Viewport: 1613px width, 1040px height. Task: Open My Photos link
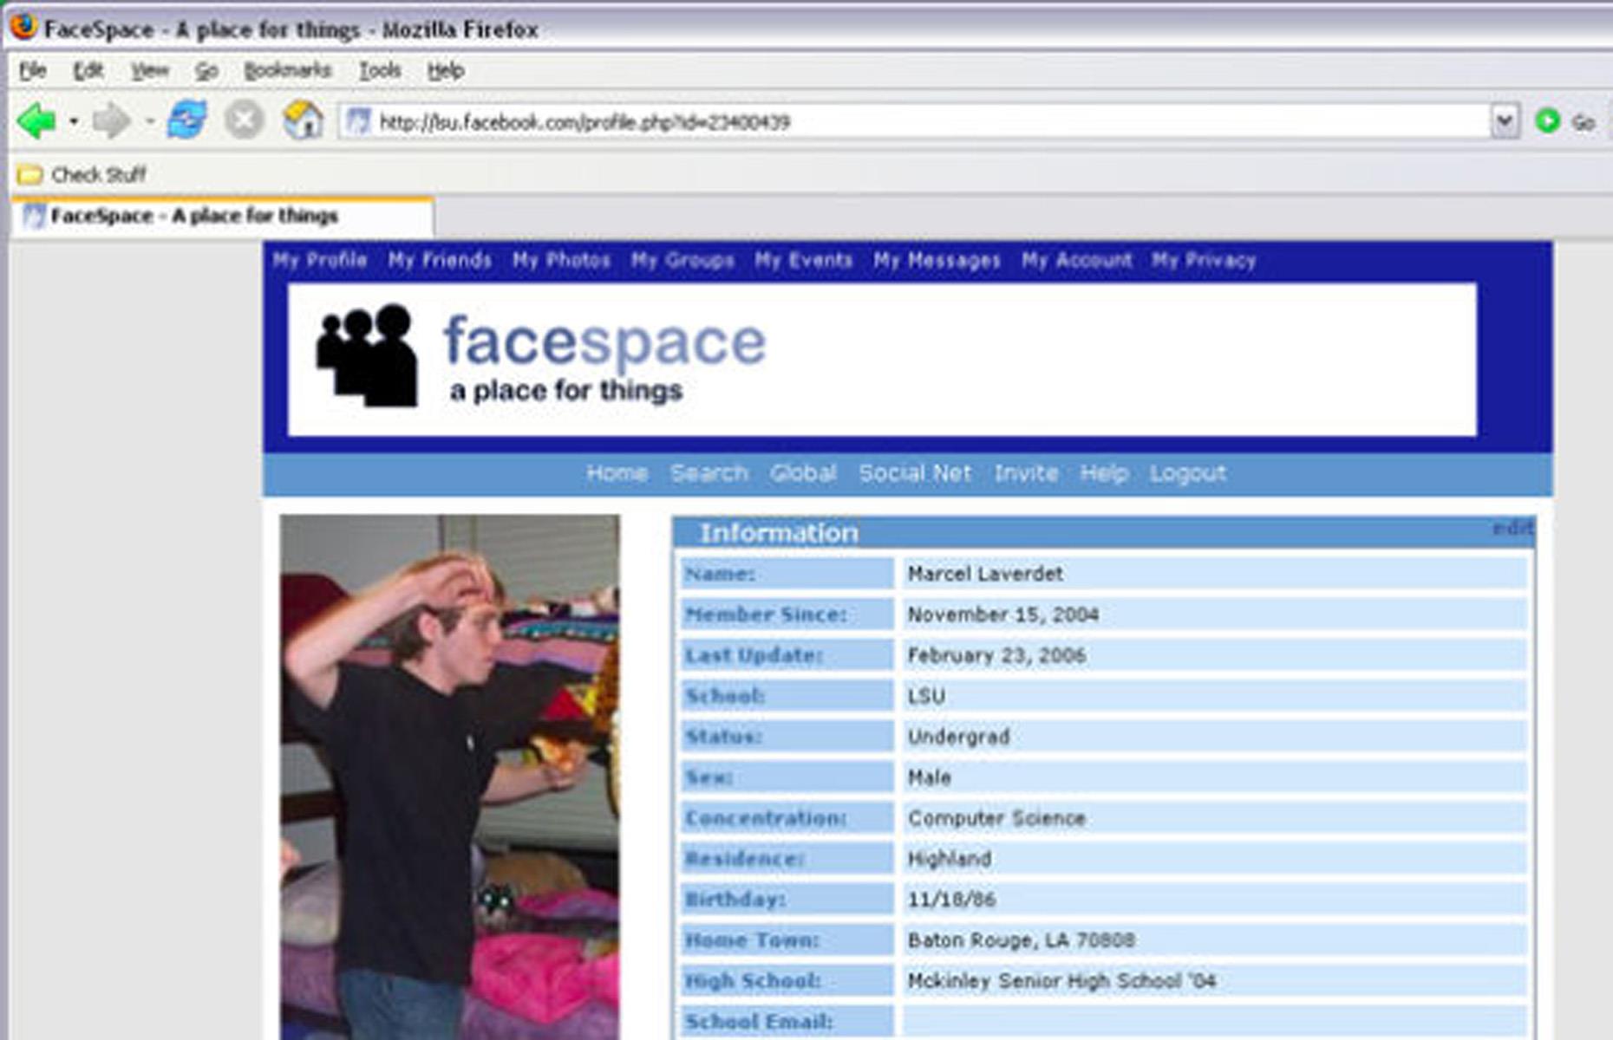(x=561, y=260)
